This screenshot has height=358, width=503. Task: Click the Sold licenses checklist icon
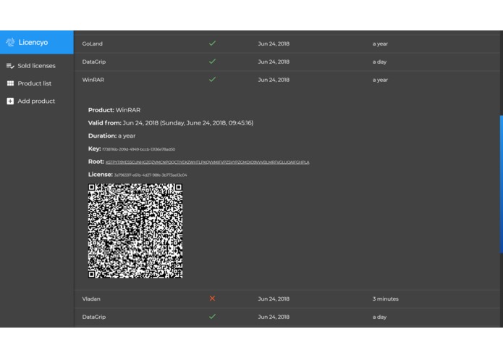(10, 66)
